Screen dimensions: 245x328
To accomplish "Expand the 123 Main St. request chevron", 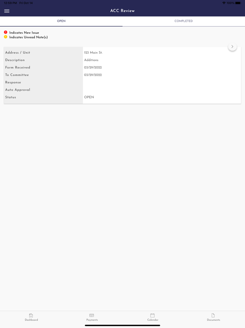I will pos(232,47).
